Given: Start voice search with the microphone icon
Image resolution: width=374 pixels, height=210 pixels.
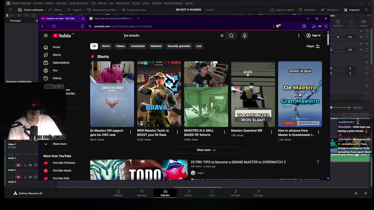Looking at the screenshot, I should pos(245,36).
